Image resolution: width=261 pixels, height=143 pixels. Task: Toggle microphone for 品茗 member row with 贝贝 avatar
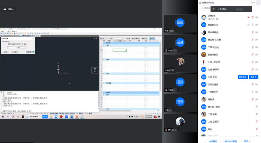[253, 25]
